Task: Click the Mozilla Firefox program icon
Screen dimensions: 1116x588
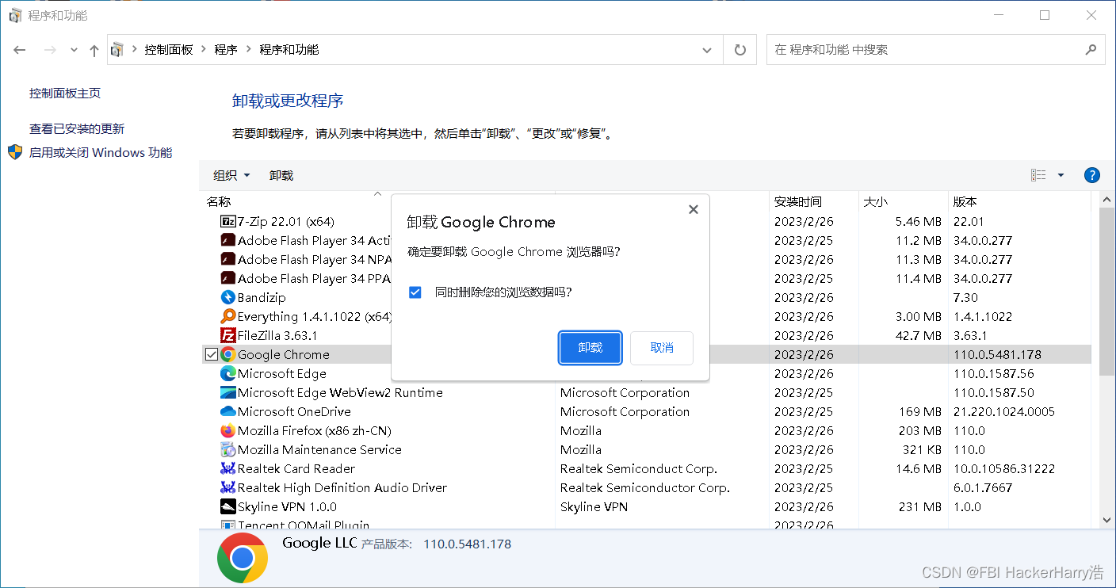Action: point(227,430)
